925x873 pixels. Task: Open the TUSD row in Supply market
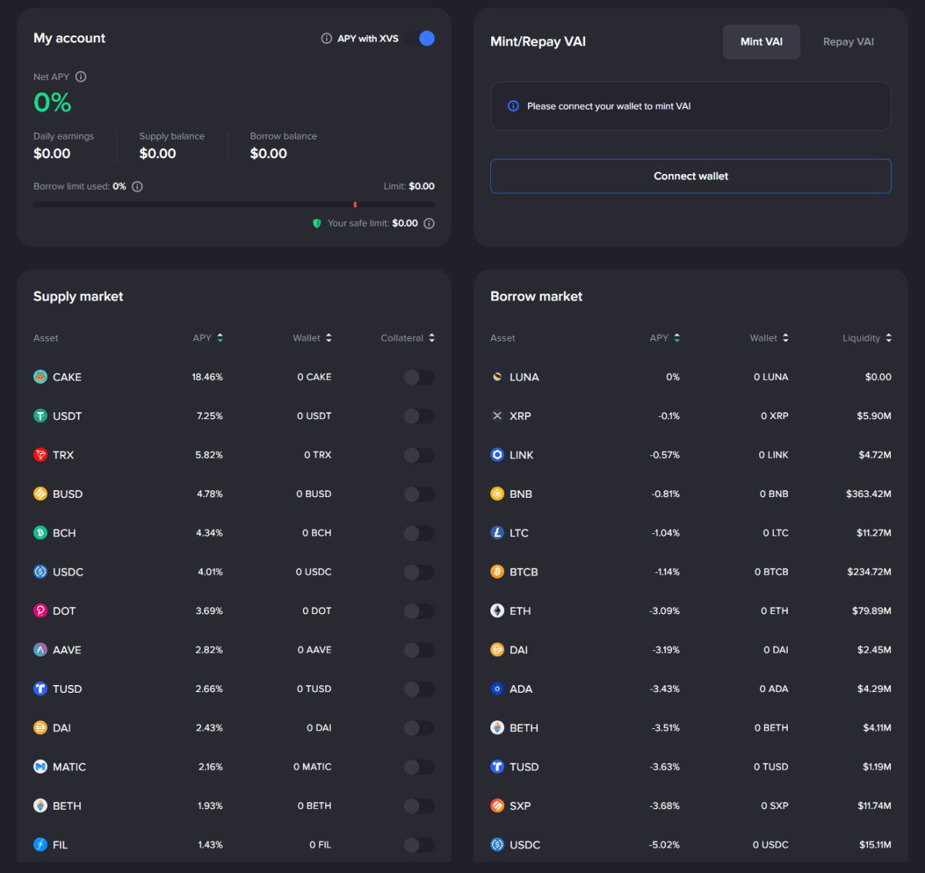(234, 689)
